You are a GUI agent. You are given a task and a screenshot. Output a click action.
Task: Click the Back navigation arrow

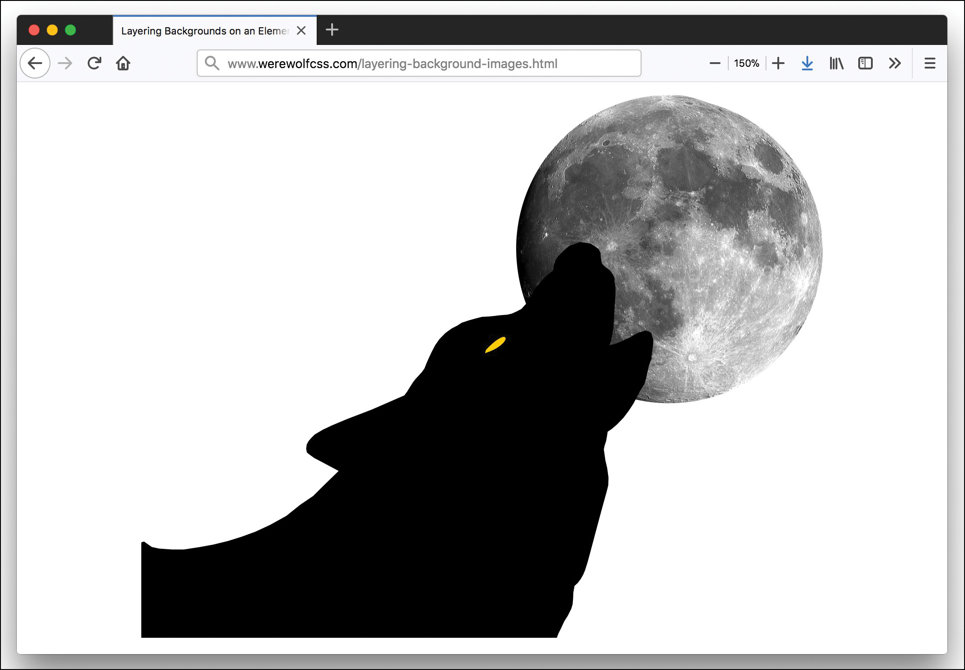click(x=35, y=63)
